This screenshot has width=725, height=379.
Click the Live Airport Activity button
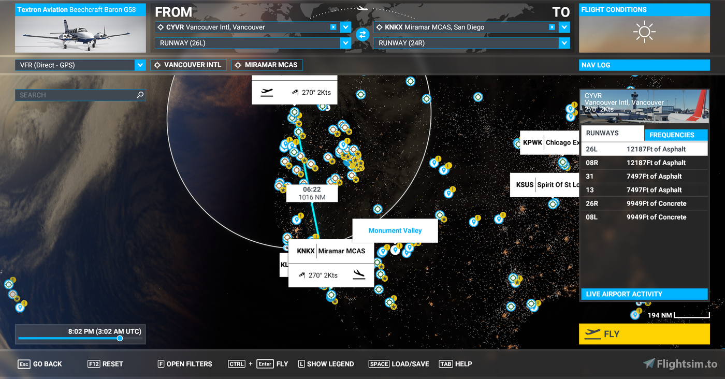click(x=644, y=294)
